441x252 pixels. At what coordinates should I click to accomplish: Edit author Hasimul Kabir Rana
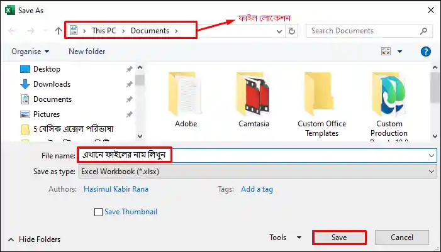click(116, 189)
